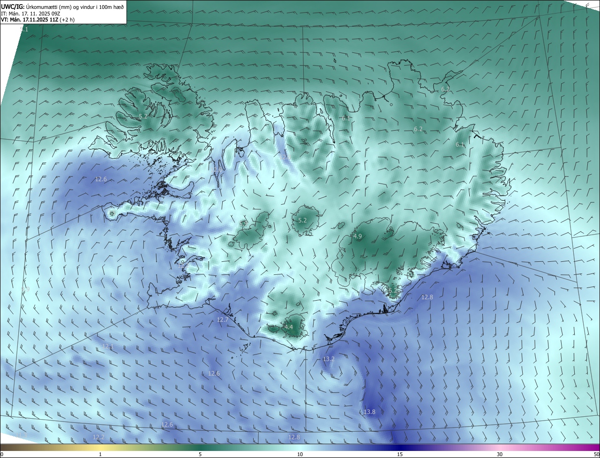
Task: Click the valid time 'VT: Mán. 17.11.2025 11Z (+2 h)'
Action: tap(38, 20)
